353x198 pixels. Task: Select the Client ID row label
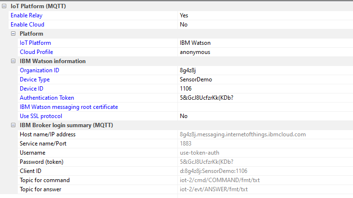tap(30, 171)
